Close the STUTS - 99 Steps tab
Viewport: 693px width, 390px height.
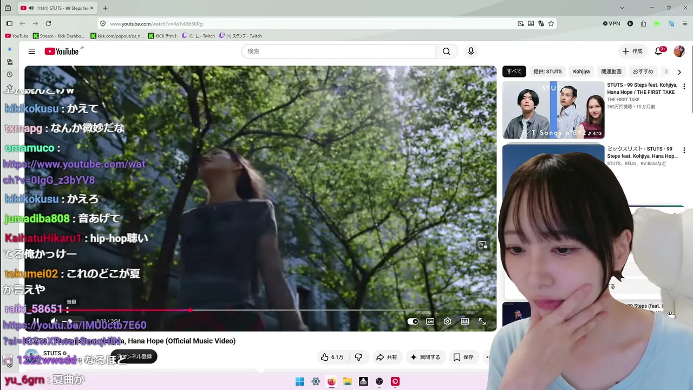pos(91,8)
